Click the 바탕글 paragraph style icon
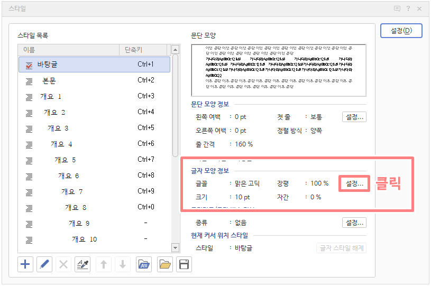 coord(29,66)
